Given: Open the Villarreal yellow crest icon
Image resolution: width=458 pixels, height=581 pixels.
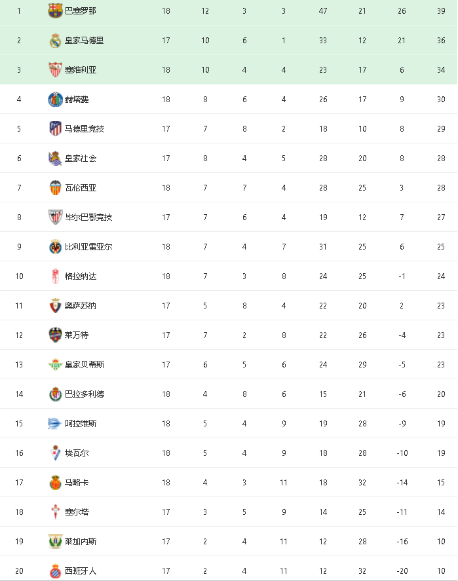Looking at the screenshot, I should click(x=55, y=247).
